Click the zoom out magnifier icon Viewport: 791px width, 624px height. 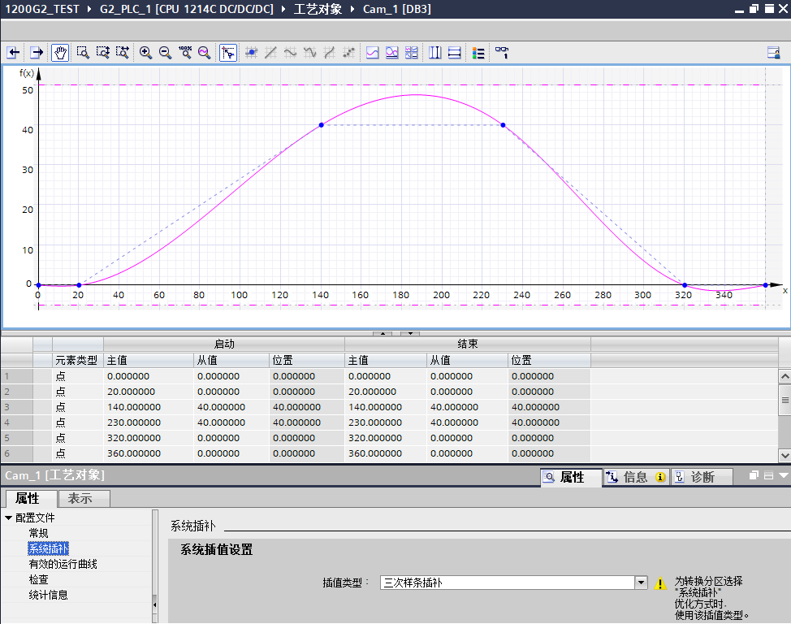(x=165, y=53)
